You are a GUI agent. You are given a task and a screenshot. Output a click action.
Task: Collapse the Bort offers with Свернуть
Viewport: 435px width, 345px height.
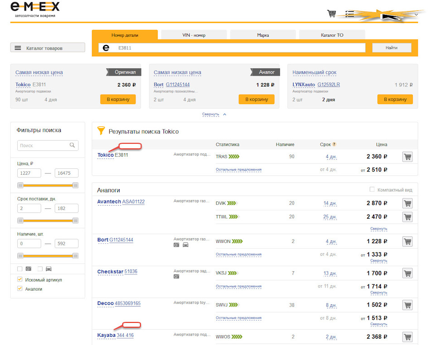tap(379, 261)
